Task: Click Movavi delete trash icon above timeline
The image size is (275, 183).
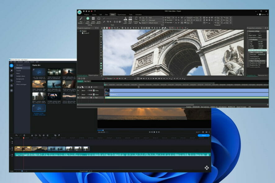Action: (24, 135)
